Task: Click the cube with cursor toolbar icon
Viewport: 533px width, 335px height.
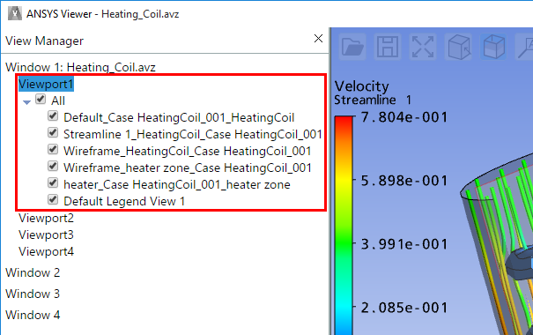Action: click(x=458, y=47)
